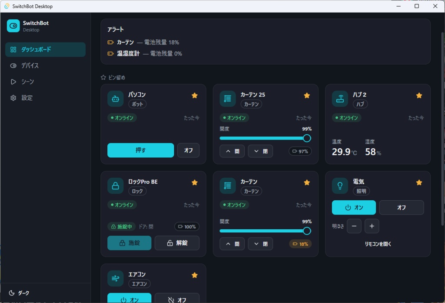This screenshot has width=445, height=303.
Task: Click the SwitchBot logo icon in sidebar
Action: pyautogui.click(x=13, y=26)
